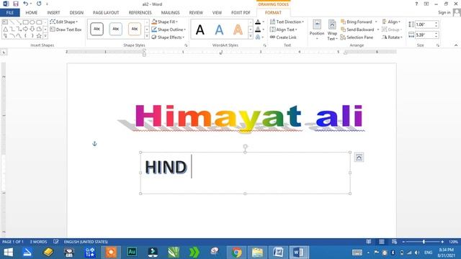Open Word Help question mark icon

(416, 4)
